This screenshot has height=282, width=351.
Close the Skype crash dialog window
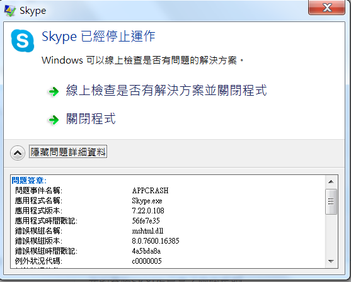[326, 8]
